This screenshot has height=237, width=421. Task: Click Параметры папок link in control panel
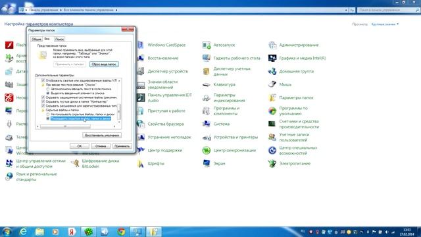296,97
